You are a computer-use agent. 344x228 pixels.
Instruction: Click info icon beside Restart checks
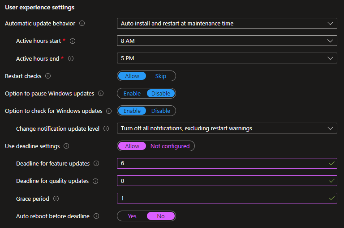click(x=48, y=76)
